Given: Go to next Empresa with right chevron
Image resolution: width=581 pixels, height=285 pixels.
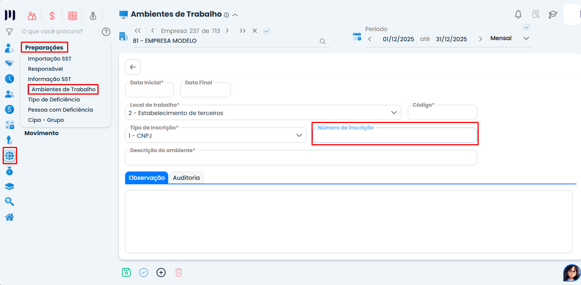Looking at the screenshot, I should pos(227,31).
